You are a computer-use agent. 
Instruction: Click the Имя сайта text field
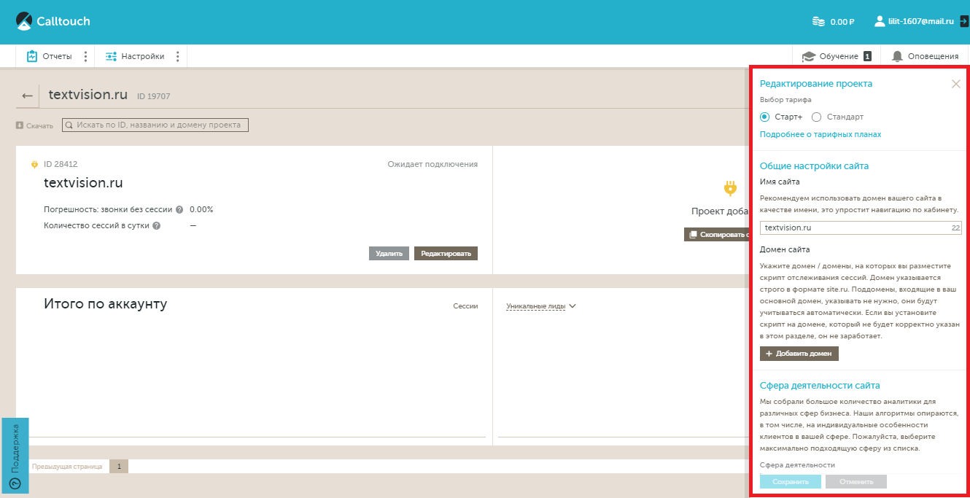click(x=853, y=228)
